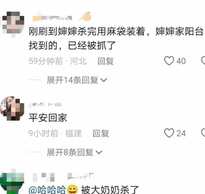The width and height of the screenshot is (205, 194).
Task: Like the 平安回家 comment
Action: (x=169, y=133)
